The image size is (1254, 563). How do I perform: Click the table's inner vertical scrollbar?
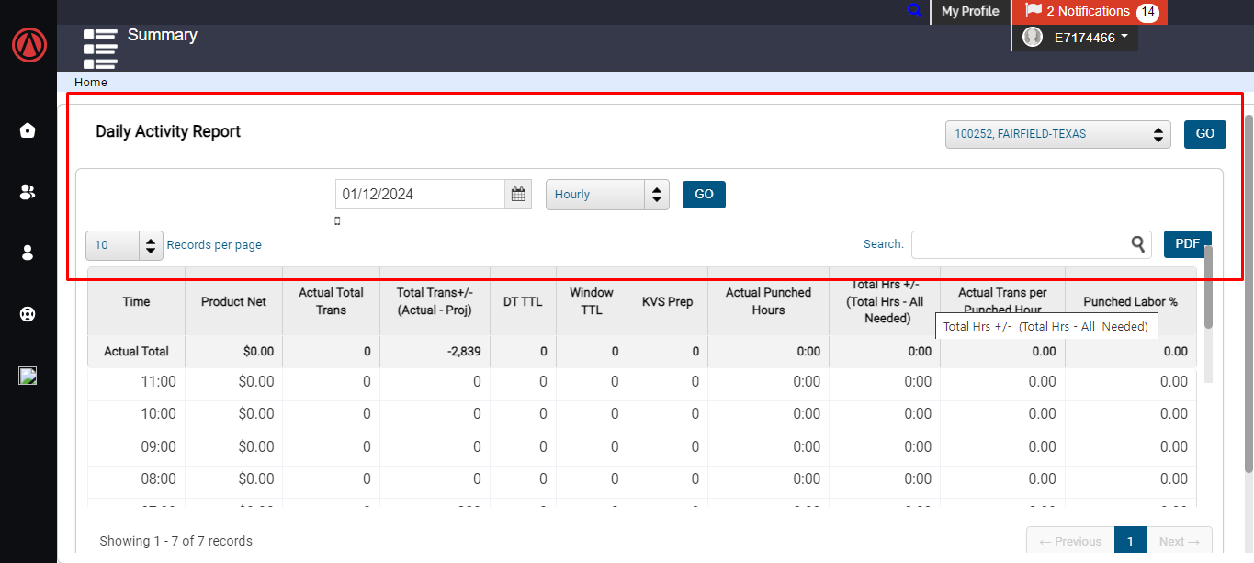click(x=1209, y=287)
